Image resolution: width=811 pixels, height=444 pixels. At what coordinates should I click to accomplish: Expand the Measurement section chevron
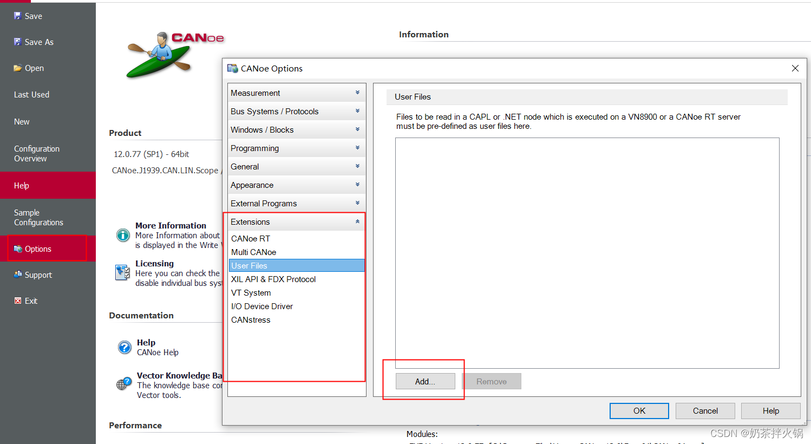tap(357, 93)
